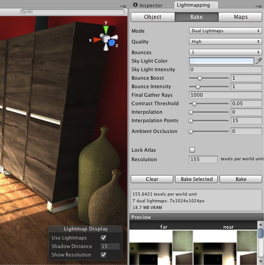Toggle the Lock Atlas checkbox

192,150
